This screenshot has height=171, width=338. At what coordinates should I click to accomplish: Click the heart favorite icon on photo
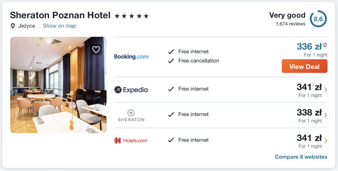(96, 49)
